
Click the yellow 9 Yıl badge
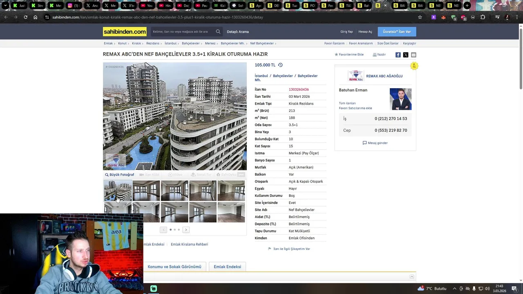(414, 66)
